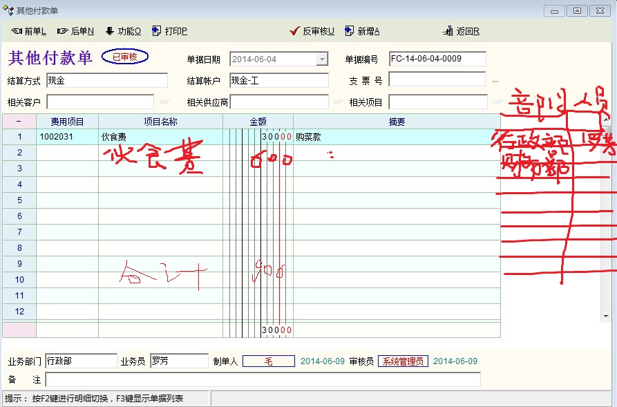
Task: Expand the 单据日期 date dropdown
Action: pos(321,59)
